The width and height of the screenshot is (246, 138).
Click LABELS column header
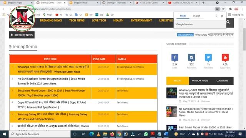point(122,59)
